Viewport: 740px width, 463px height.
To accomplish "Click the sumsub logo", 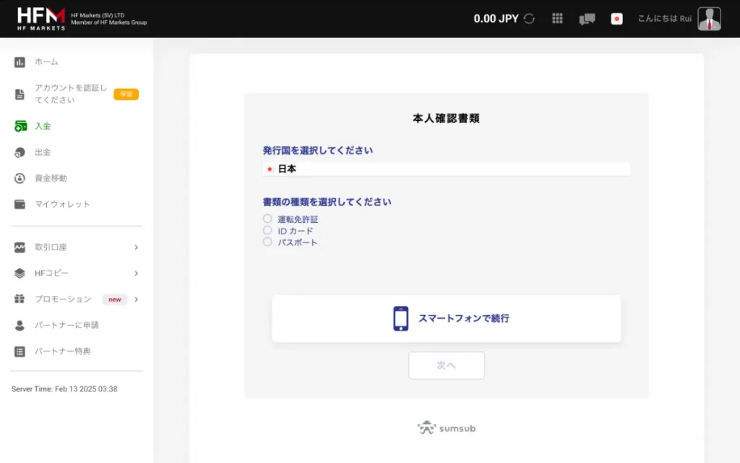I will (x=447, y=428).
